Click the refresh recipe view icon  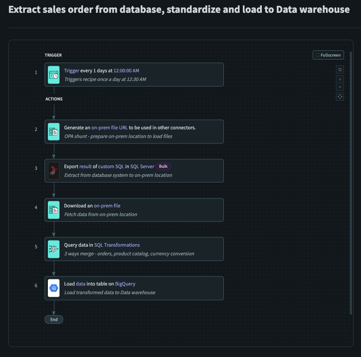[x=340, y=69]
